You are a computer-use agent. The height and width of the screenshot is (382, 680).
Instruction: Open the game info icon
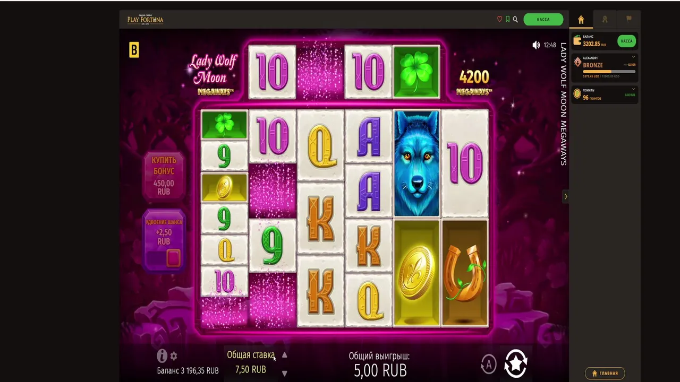[x=162, y=356]
